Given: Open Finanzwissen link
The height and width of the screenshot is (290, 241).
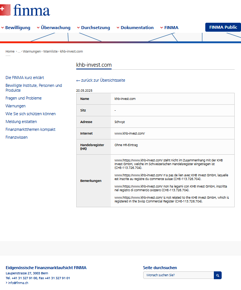Looking at the screenshot, I should (x=16, y=137).
